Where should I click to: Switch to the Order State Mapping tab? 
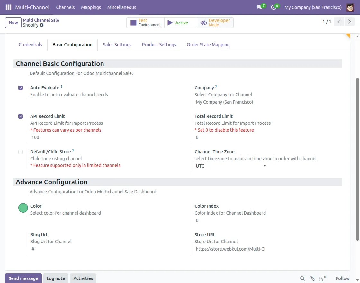click(x=208, y=45)
